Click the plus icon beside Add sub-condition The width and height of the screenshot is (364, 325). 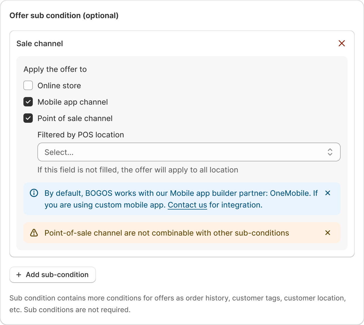19,275
